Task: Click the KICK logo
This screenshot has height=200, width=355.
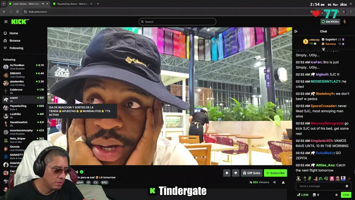Action: click(x=20, y=22)
